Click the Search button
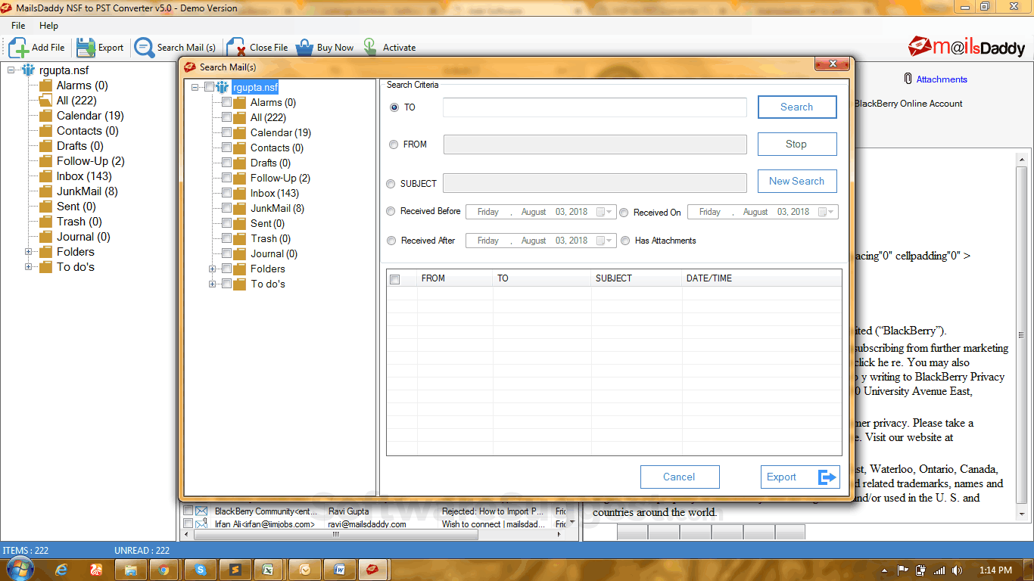 click(797, 107)
